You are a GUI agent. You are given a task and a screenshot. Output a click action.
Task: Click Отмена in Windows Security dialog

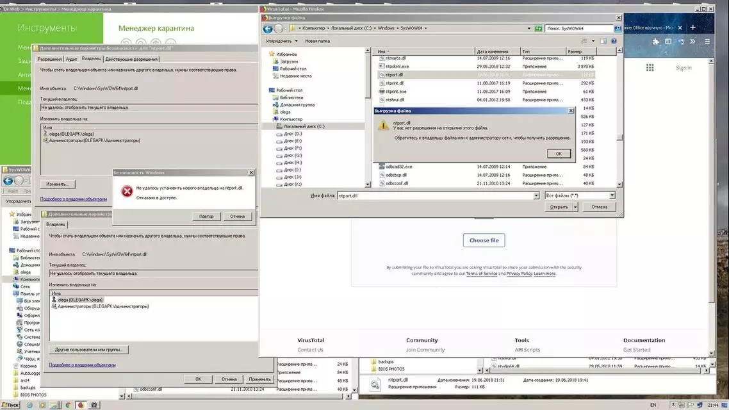[237, 217]
